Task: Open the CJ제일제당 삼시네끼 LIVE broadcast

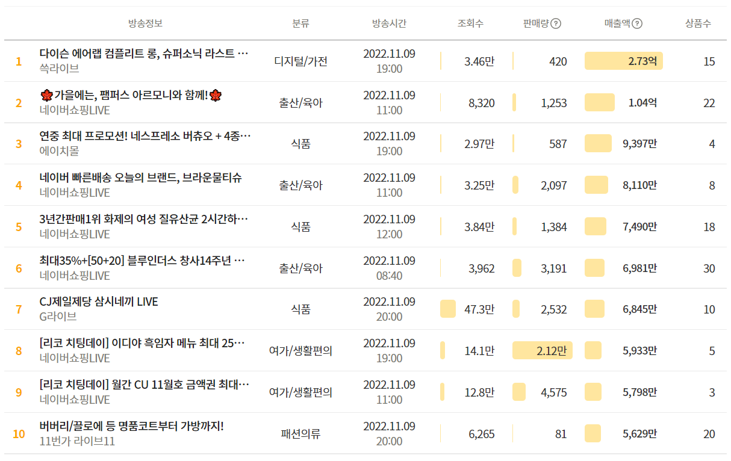Action: pos(99,302)
